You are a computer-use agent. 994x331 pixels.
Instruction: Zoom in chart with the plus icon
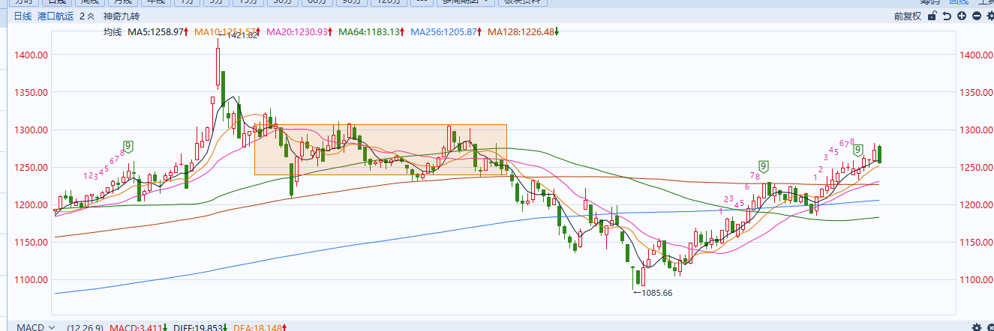(962, 16)
